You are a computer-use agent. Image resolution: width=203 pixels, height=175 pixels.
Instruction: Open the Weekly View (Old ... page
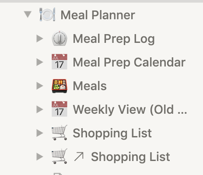pyautogui.click(x=130, y=109)
